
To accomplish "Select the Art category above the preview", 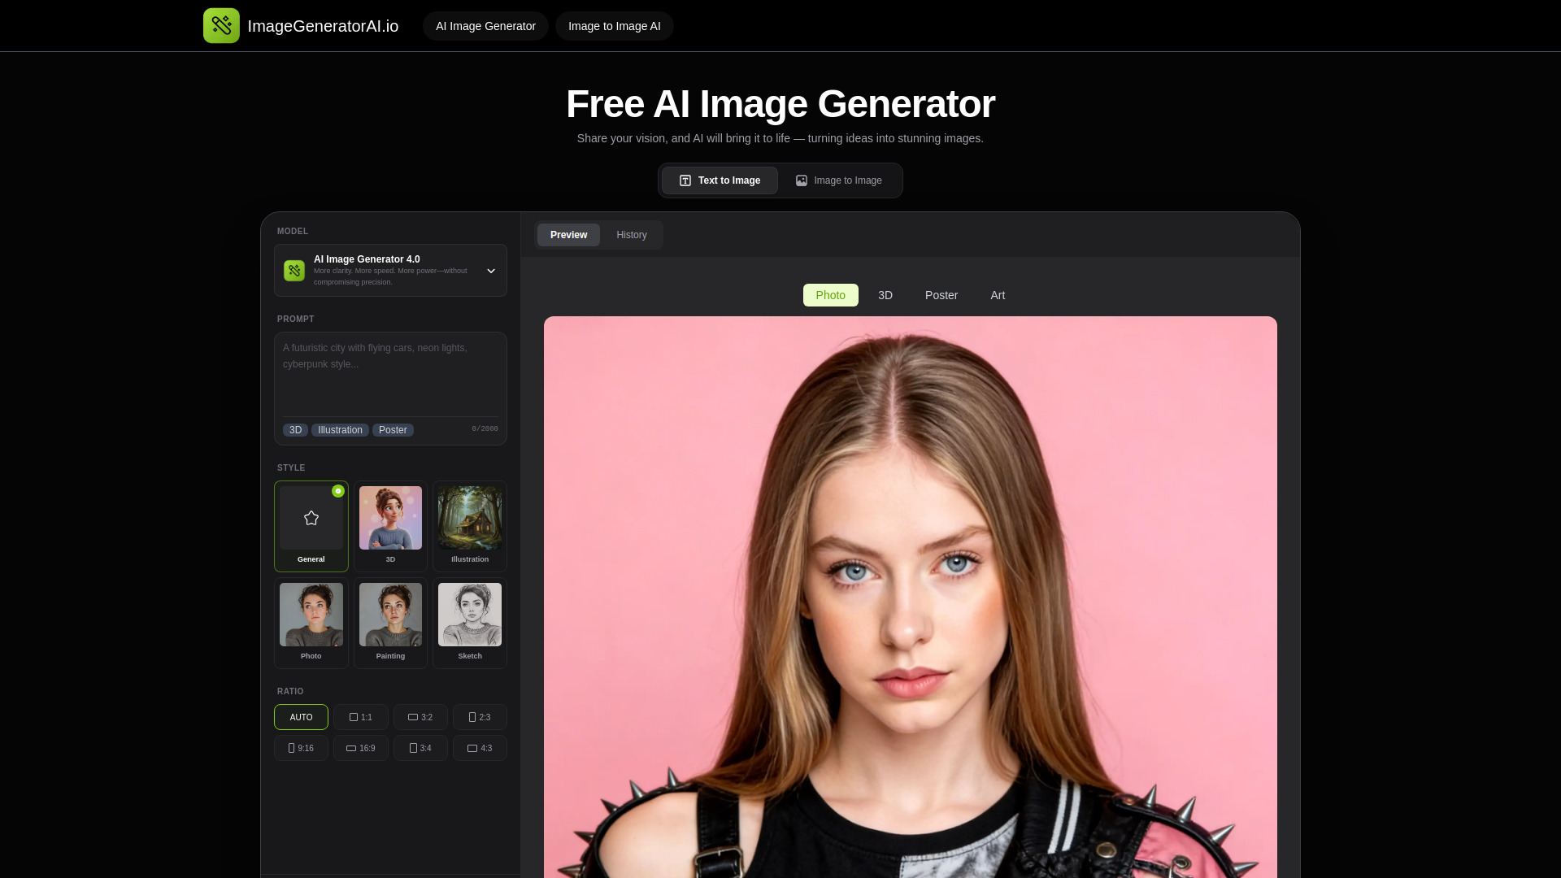I will tap(998, 294).
